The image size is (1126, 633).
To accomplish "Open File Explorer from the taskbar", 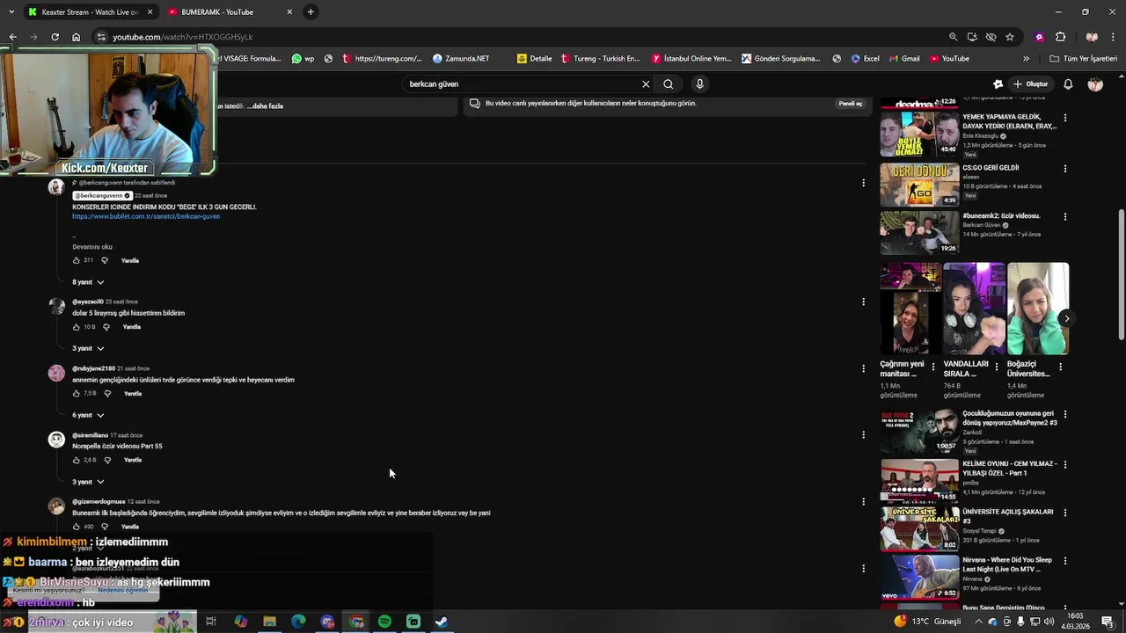I will (269, 622).
